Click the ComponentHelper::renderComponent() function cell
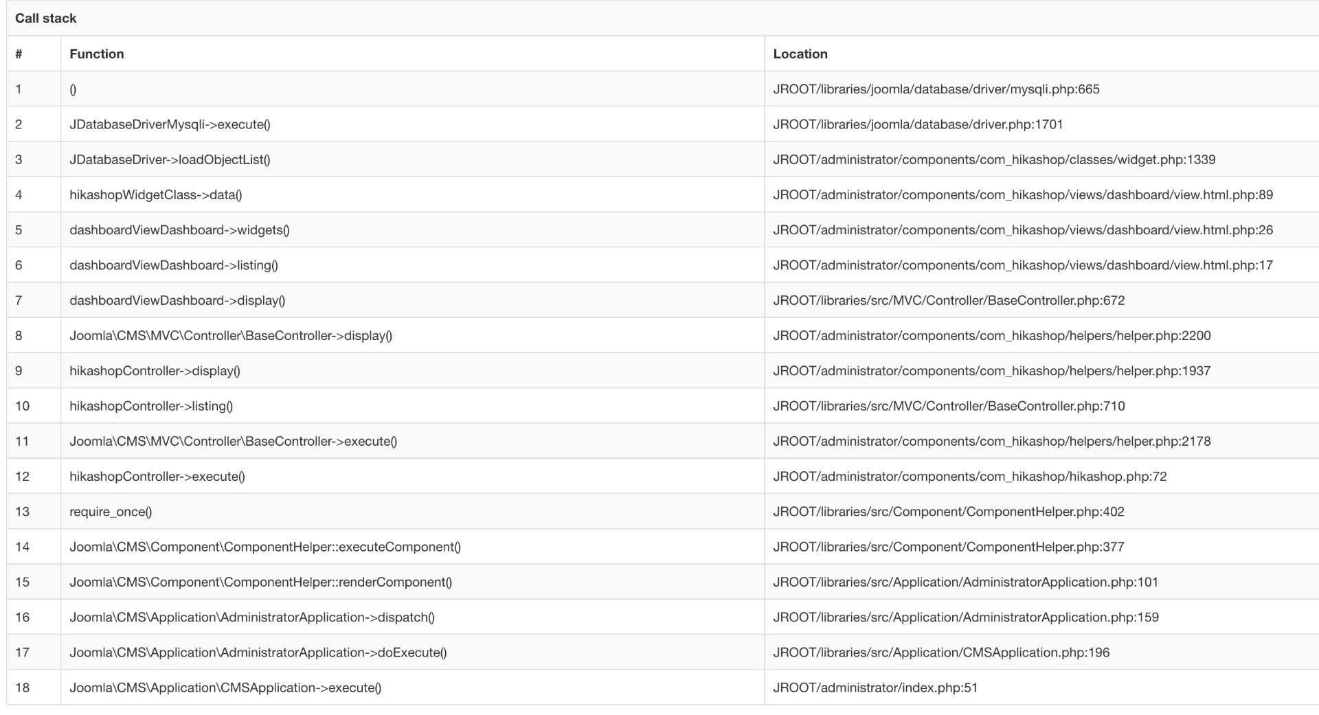Image resolution: width=1319 pixels, height=715 pixels. 261,582
